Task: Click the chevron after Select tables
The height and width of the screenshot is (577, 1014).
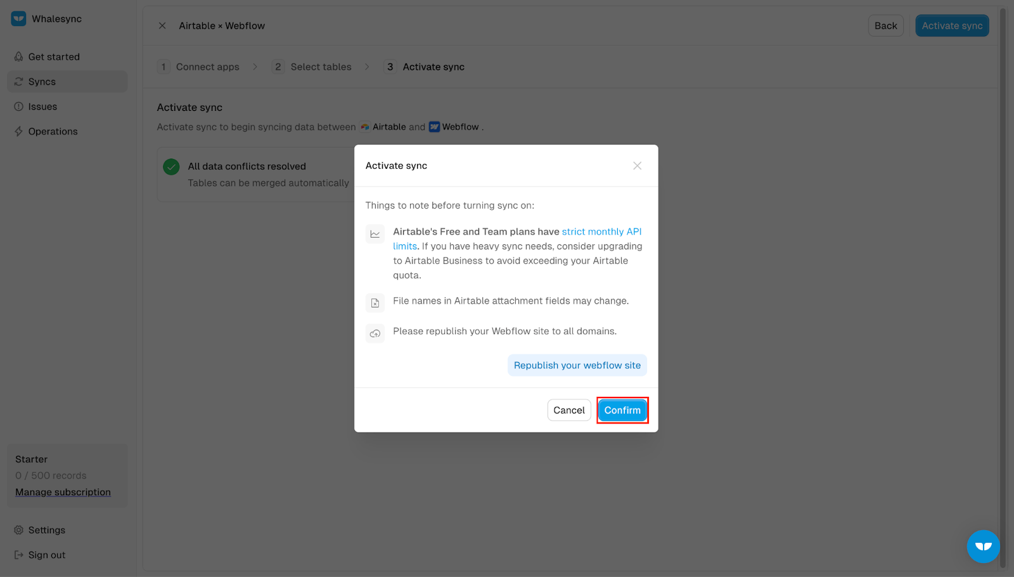Action: pyautogui.click(x=367, y=67)
